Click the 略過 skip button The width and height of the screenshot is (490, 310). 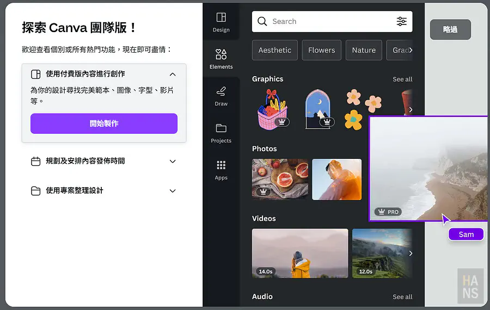pyautogui.click(x=450, y=29)
